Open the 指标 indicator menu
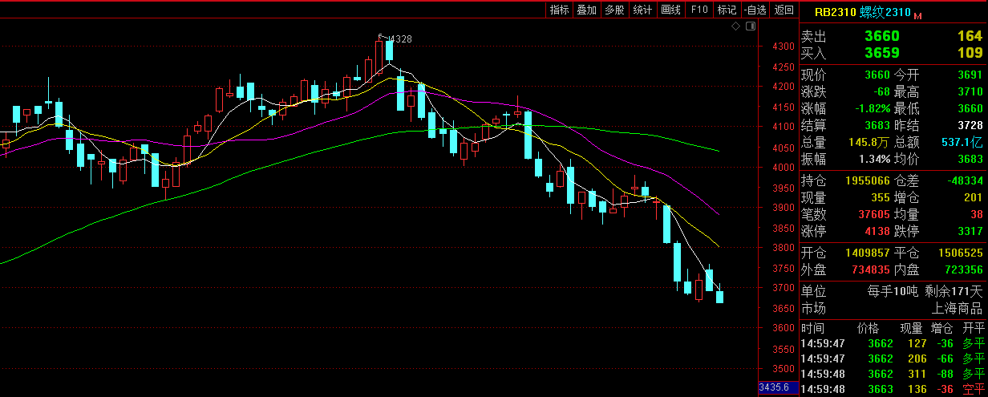Viewport: 988px width, 397px height. pyautogui.click(x=559, y=10)
